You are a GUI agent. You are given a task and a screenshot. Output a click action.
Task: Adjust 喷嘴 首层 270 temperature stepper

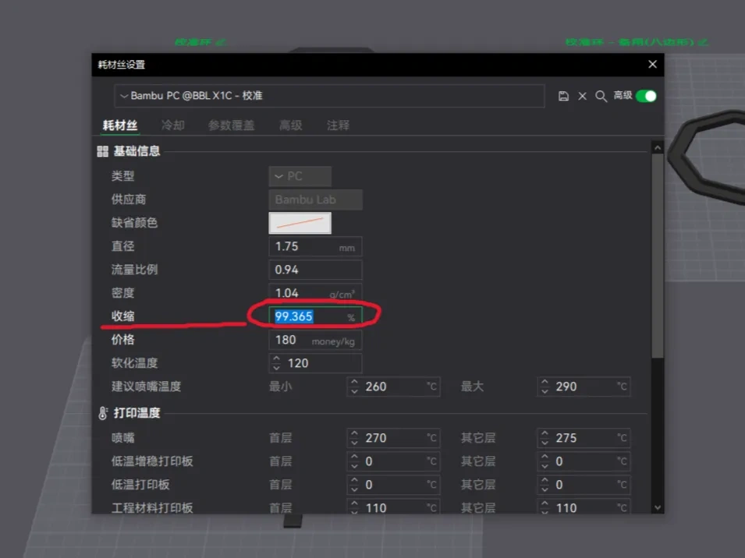click(354, 438)
